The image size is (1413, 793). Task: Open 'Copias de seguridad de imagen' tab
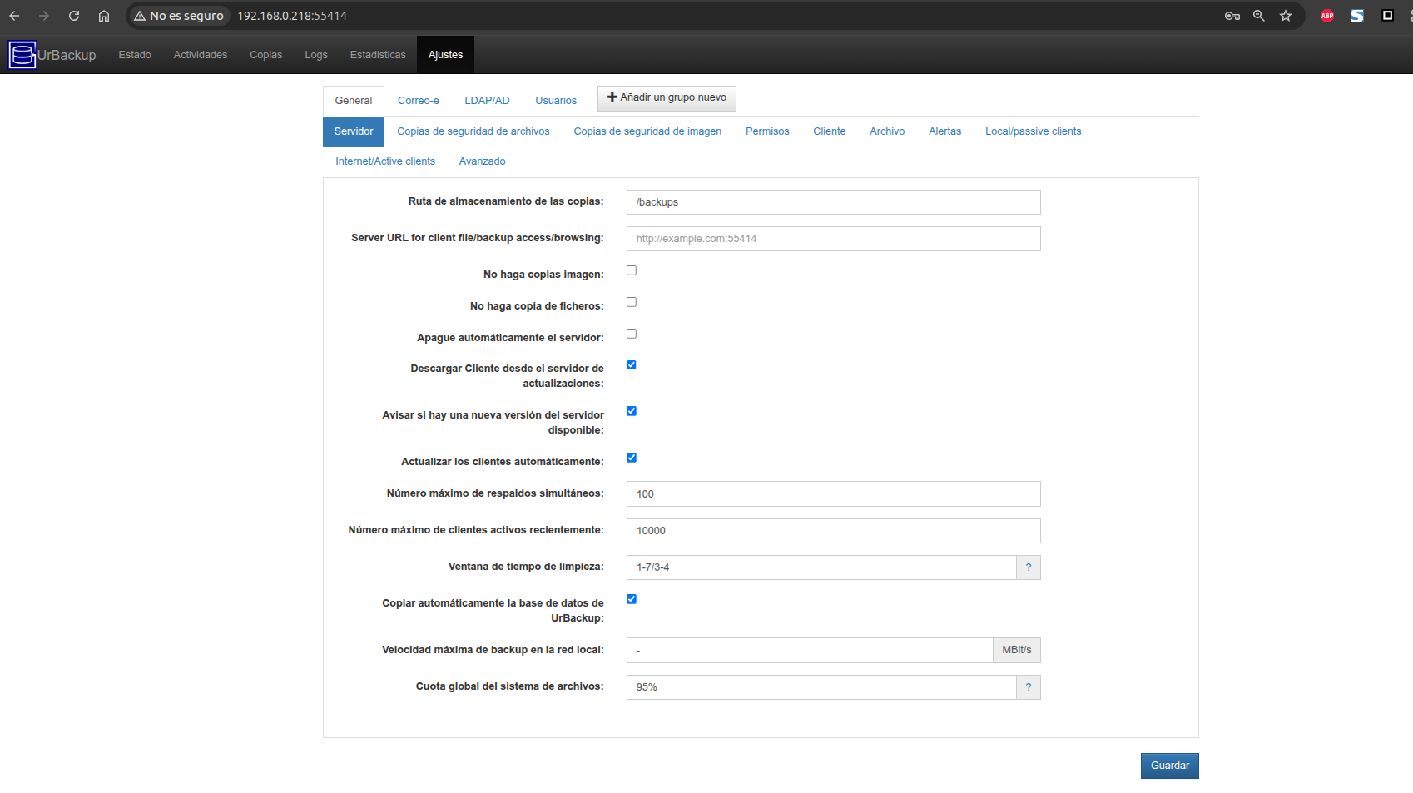coord(647,131)
